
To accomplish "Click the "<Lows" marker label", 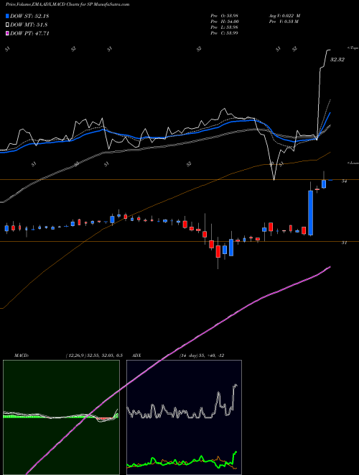I will coord(353,163).
